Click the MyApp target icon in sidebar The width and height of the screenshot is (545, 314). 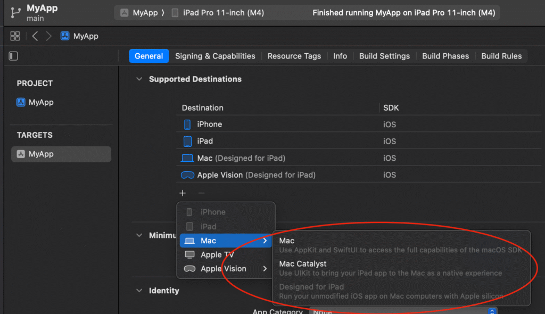[x=21, y=154]
